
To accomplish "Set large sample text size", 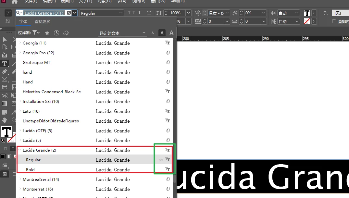I will coord(171,33).
